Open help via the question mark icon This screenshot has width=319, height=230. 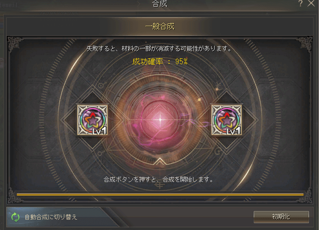(x=300, y=3)
